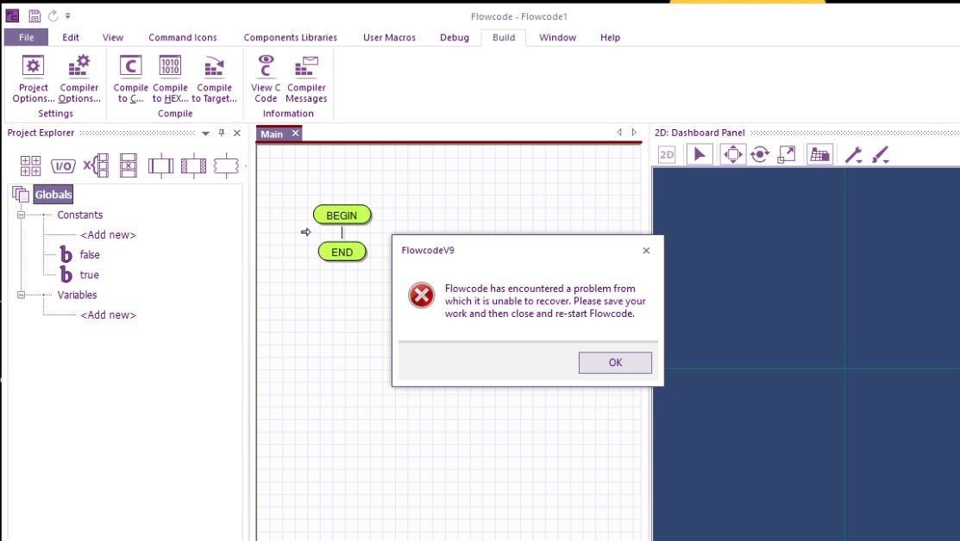Open Project Options in the Build ribbon

coord(33,79)
